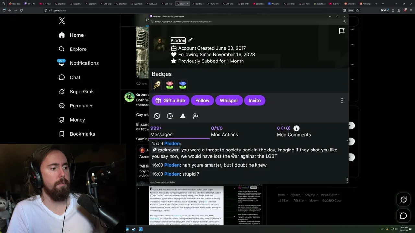This screenshot has height=233, width=415.
Task: Open the Ads Info footer link
Action: tap(299, 201)
